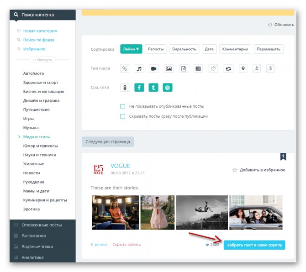Toggle the Odnoklassniki network filter

click(125, 88)
